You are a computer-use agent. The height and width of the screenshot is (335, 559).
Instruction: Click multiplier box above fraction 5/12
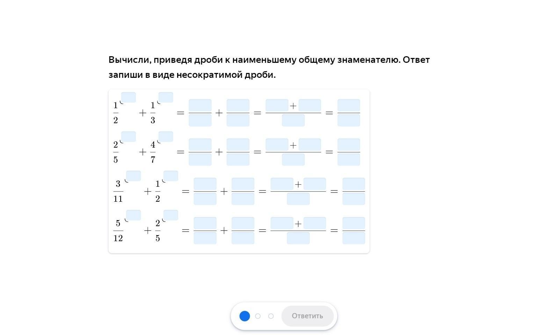tap(133, 215)
